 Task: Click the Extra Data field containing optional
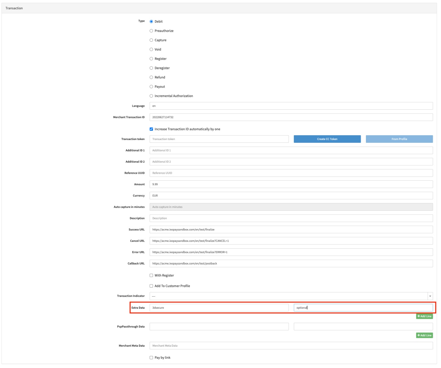(x=363, y=308)
